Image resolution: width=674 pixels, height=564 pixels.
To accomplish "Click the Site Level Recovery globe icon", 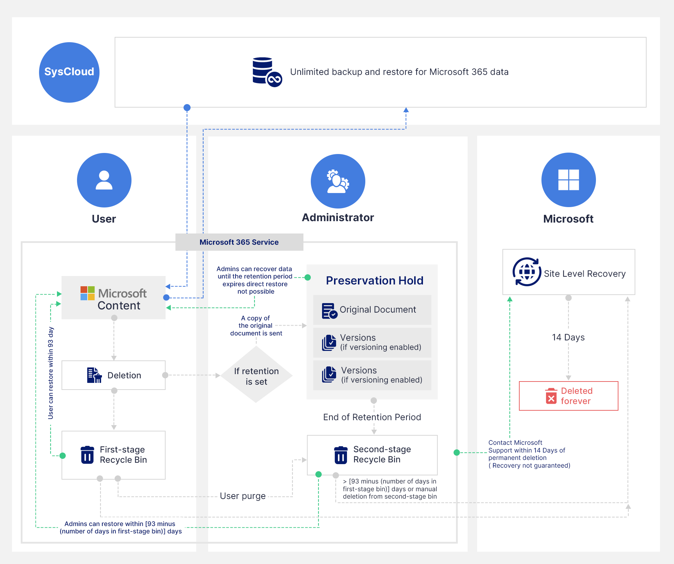I will [527, 272].
